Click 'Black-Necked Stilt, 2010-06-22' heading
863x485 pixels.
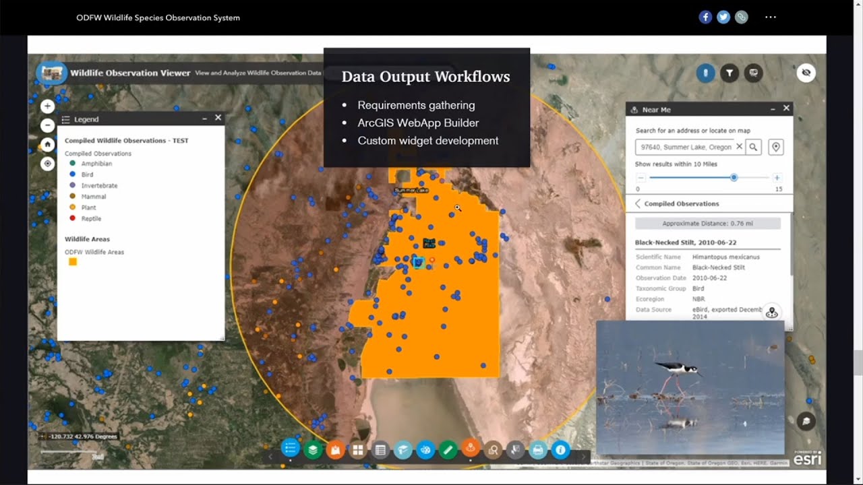(x=684, y=242)
